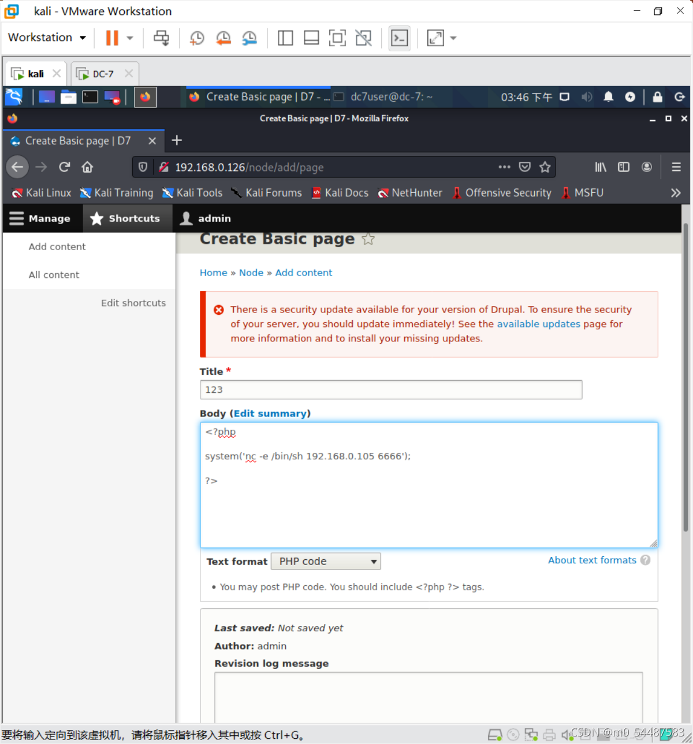Open Offensive Security bookmark
The height and width of the screenshot is (744, 693).
click(x=502, y=193)
